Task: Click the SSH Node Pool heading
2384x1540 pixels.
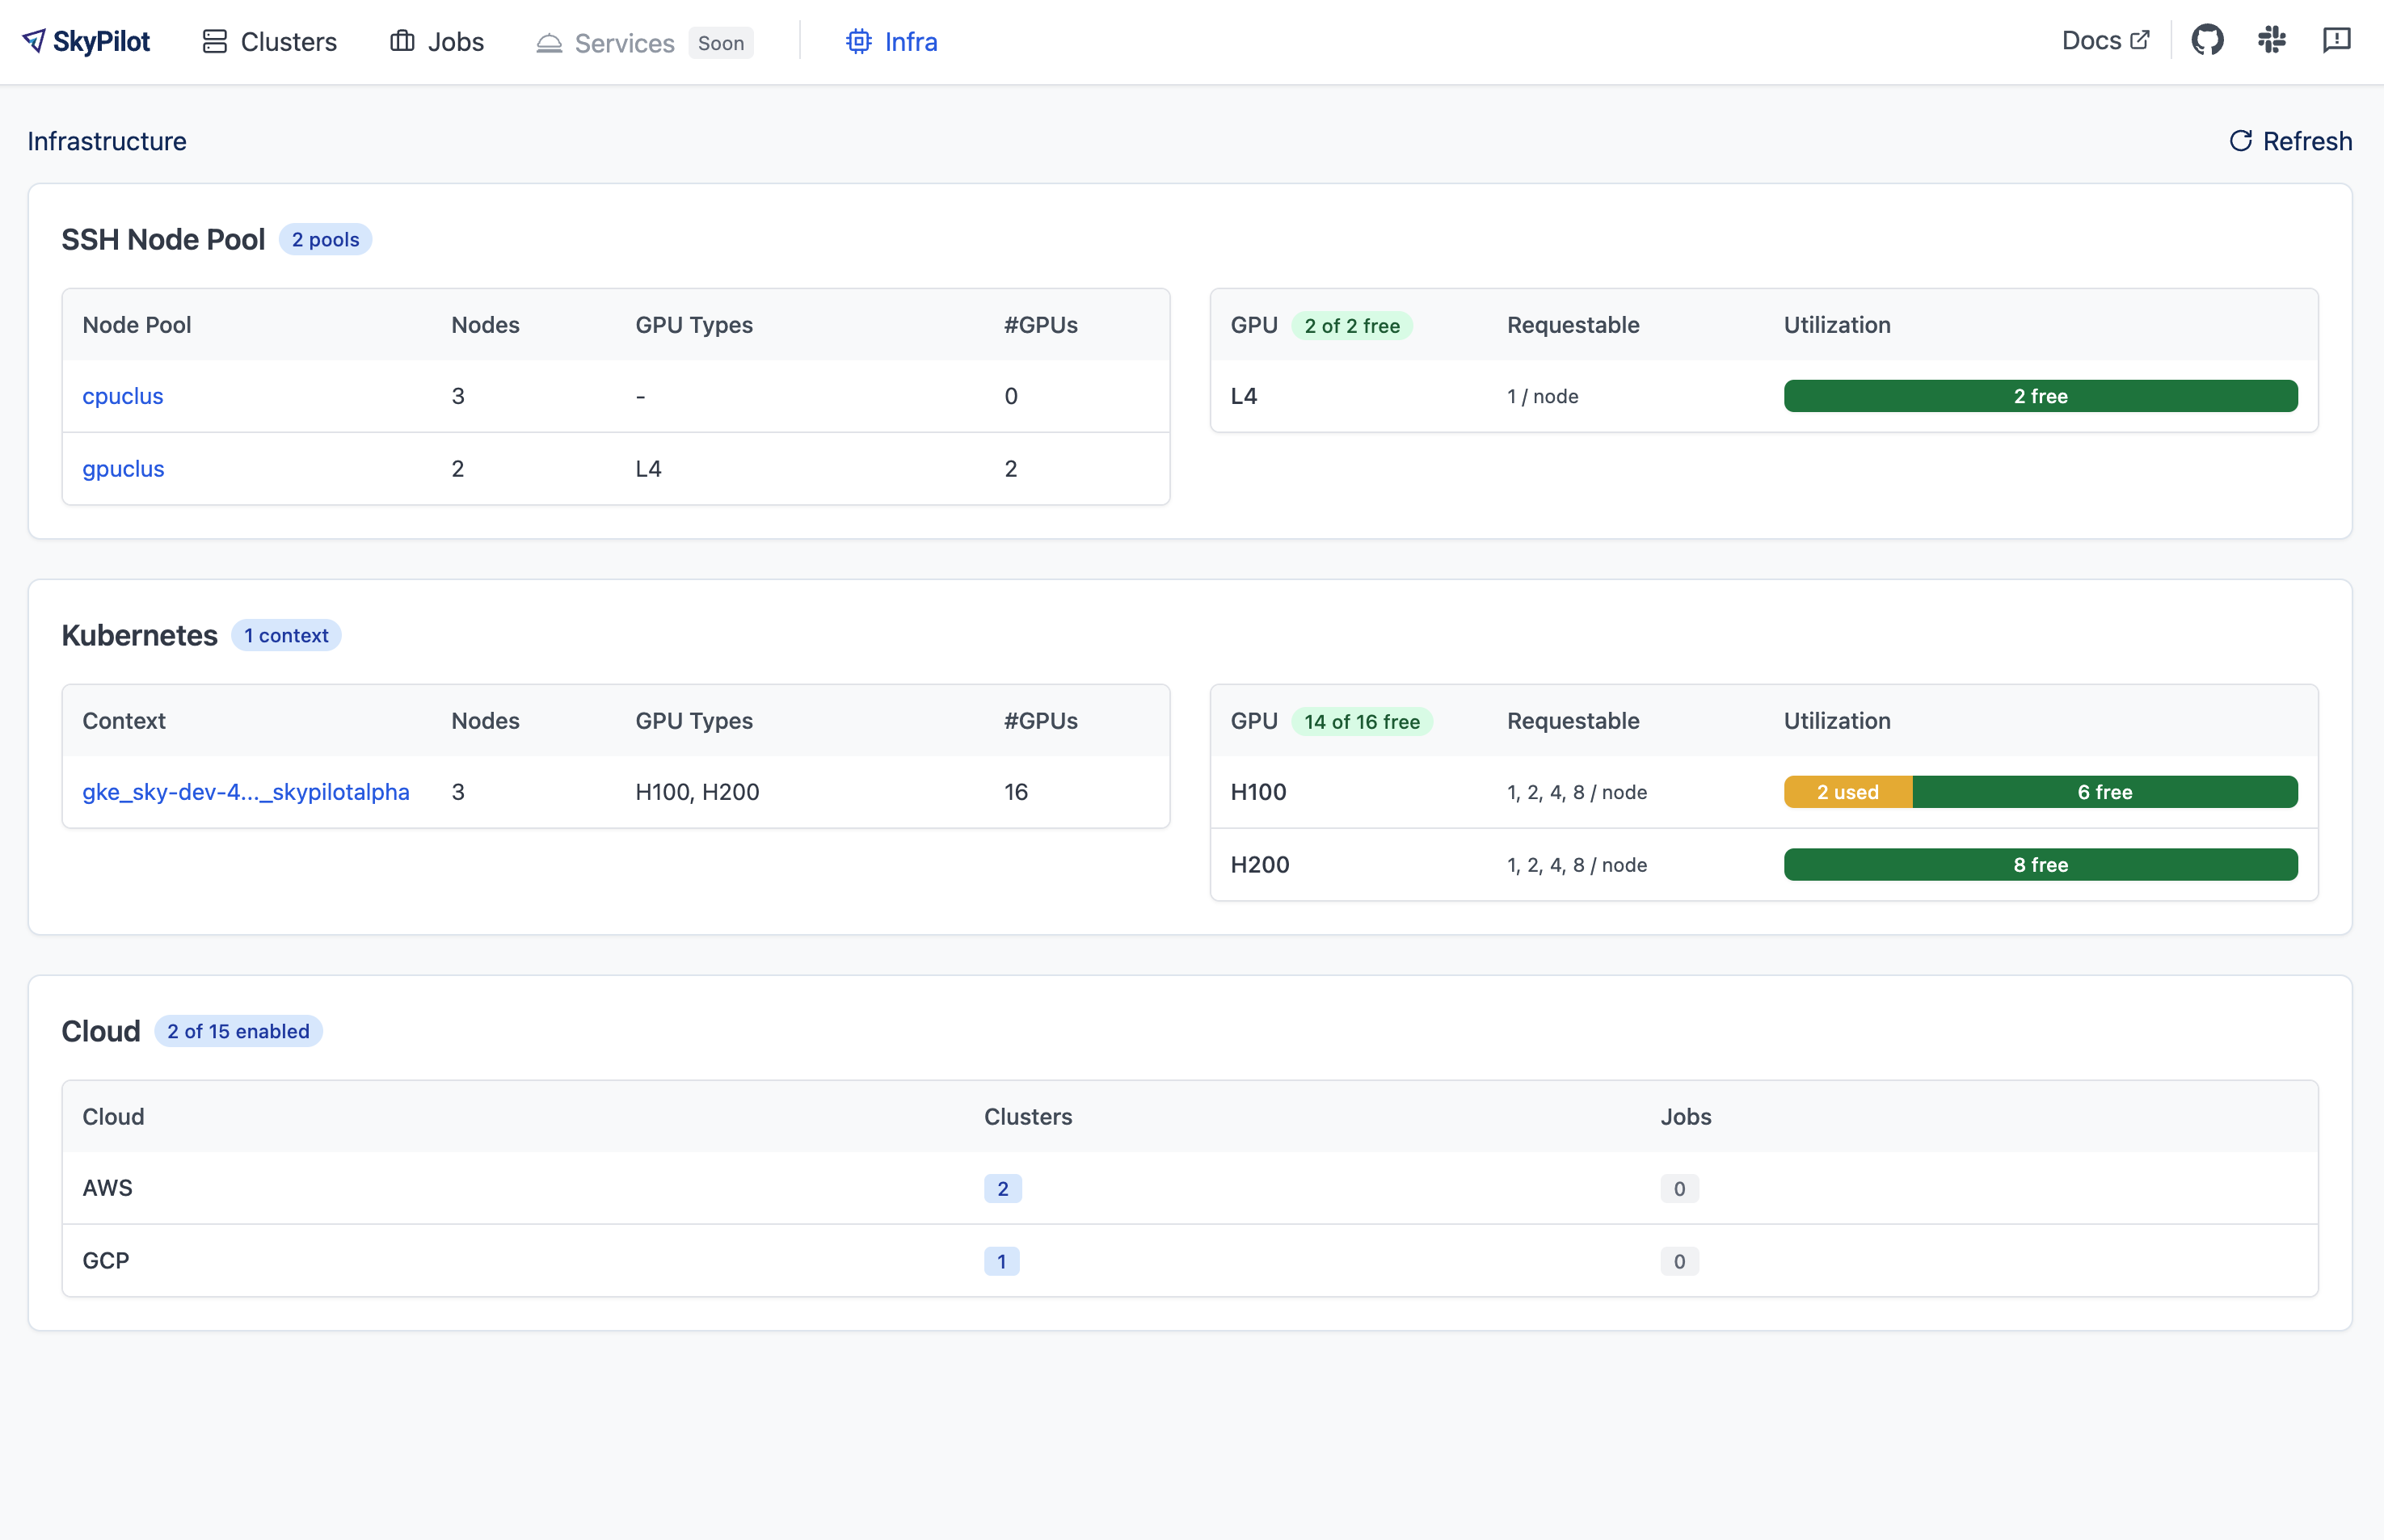Action: point(163,240)
